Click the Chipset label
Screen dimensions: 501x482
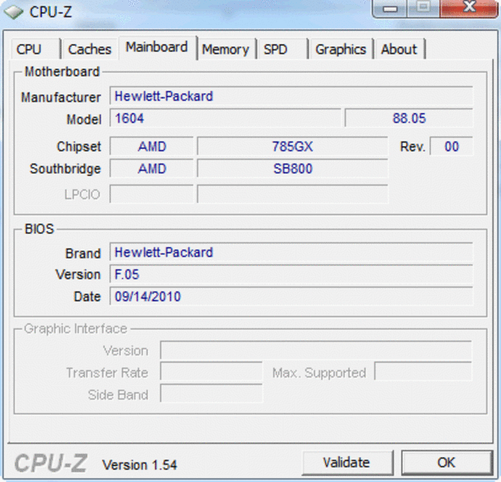point(79,146)
